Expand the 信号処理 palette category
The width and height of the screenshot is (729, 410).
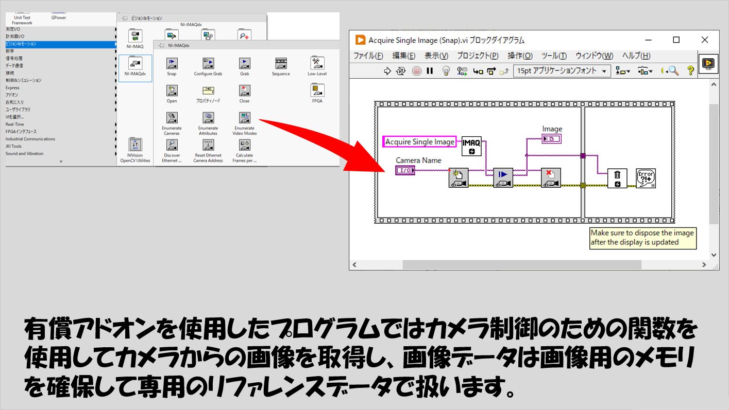pyautogui.click(x=61, y=58)
